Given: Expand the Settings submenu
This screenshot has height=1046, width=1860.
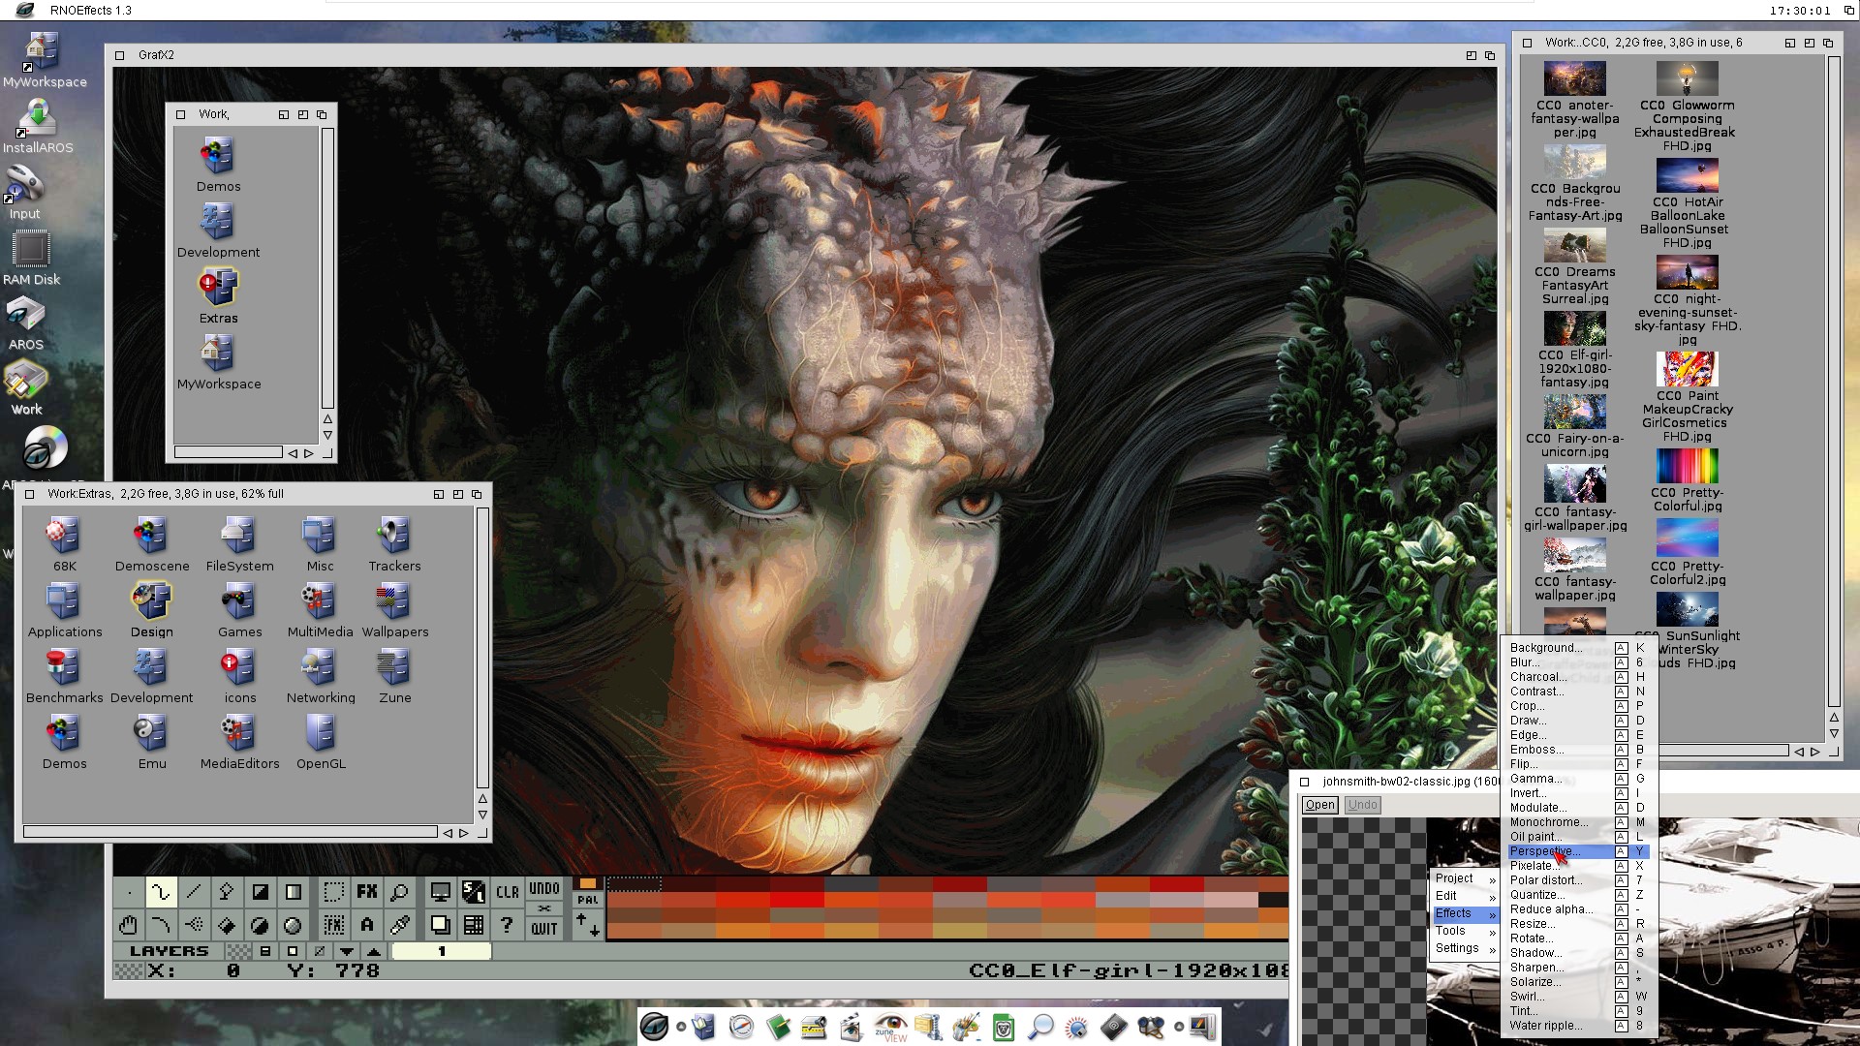Looking at the screenshot, I should coord(1465,948).
